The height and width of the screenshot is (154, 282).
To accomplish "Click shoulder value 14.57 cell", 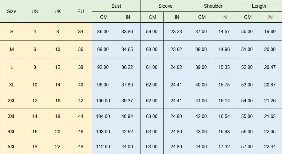I will coord(224,32).
